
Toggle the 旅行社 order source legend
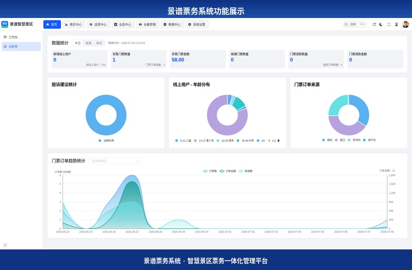(369, 140)
